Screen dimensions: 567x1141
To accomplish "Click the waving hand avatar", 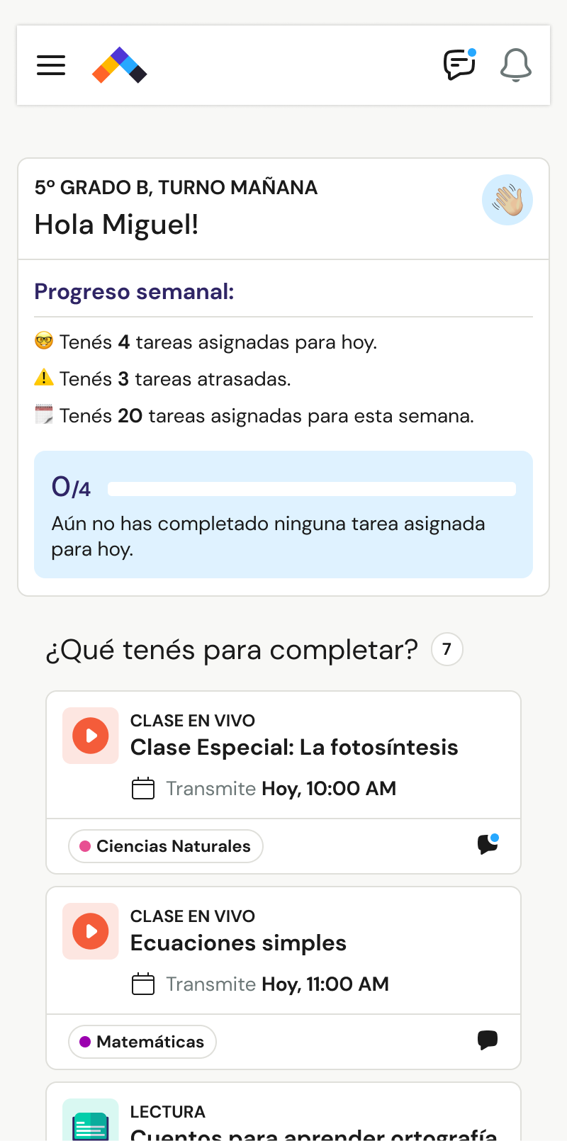I will (507, 200).
